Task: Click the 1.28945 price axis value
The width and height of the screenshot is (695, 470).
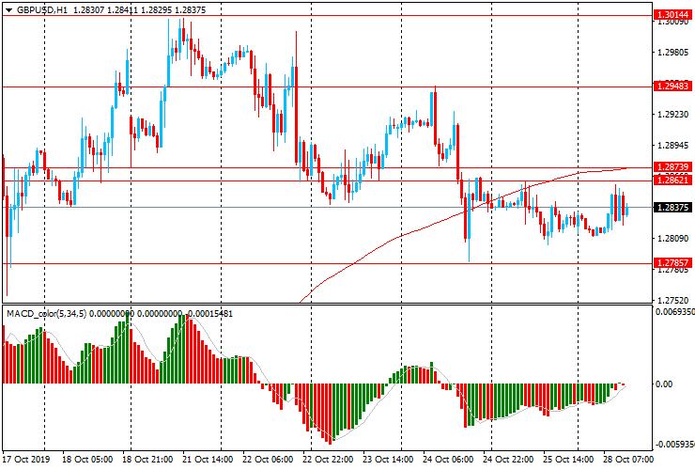Action: (x=672, y=146)
